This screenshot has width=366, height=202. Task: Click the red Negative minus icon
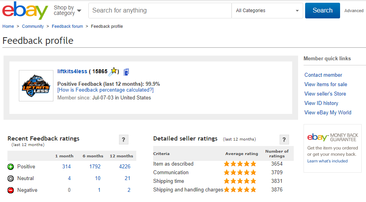pyautogui.click(x=11, y=190)
